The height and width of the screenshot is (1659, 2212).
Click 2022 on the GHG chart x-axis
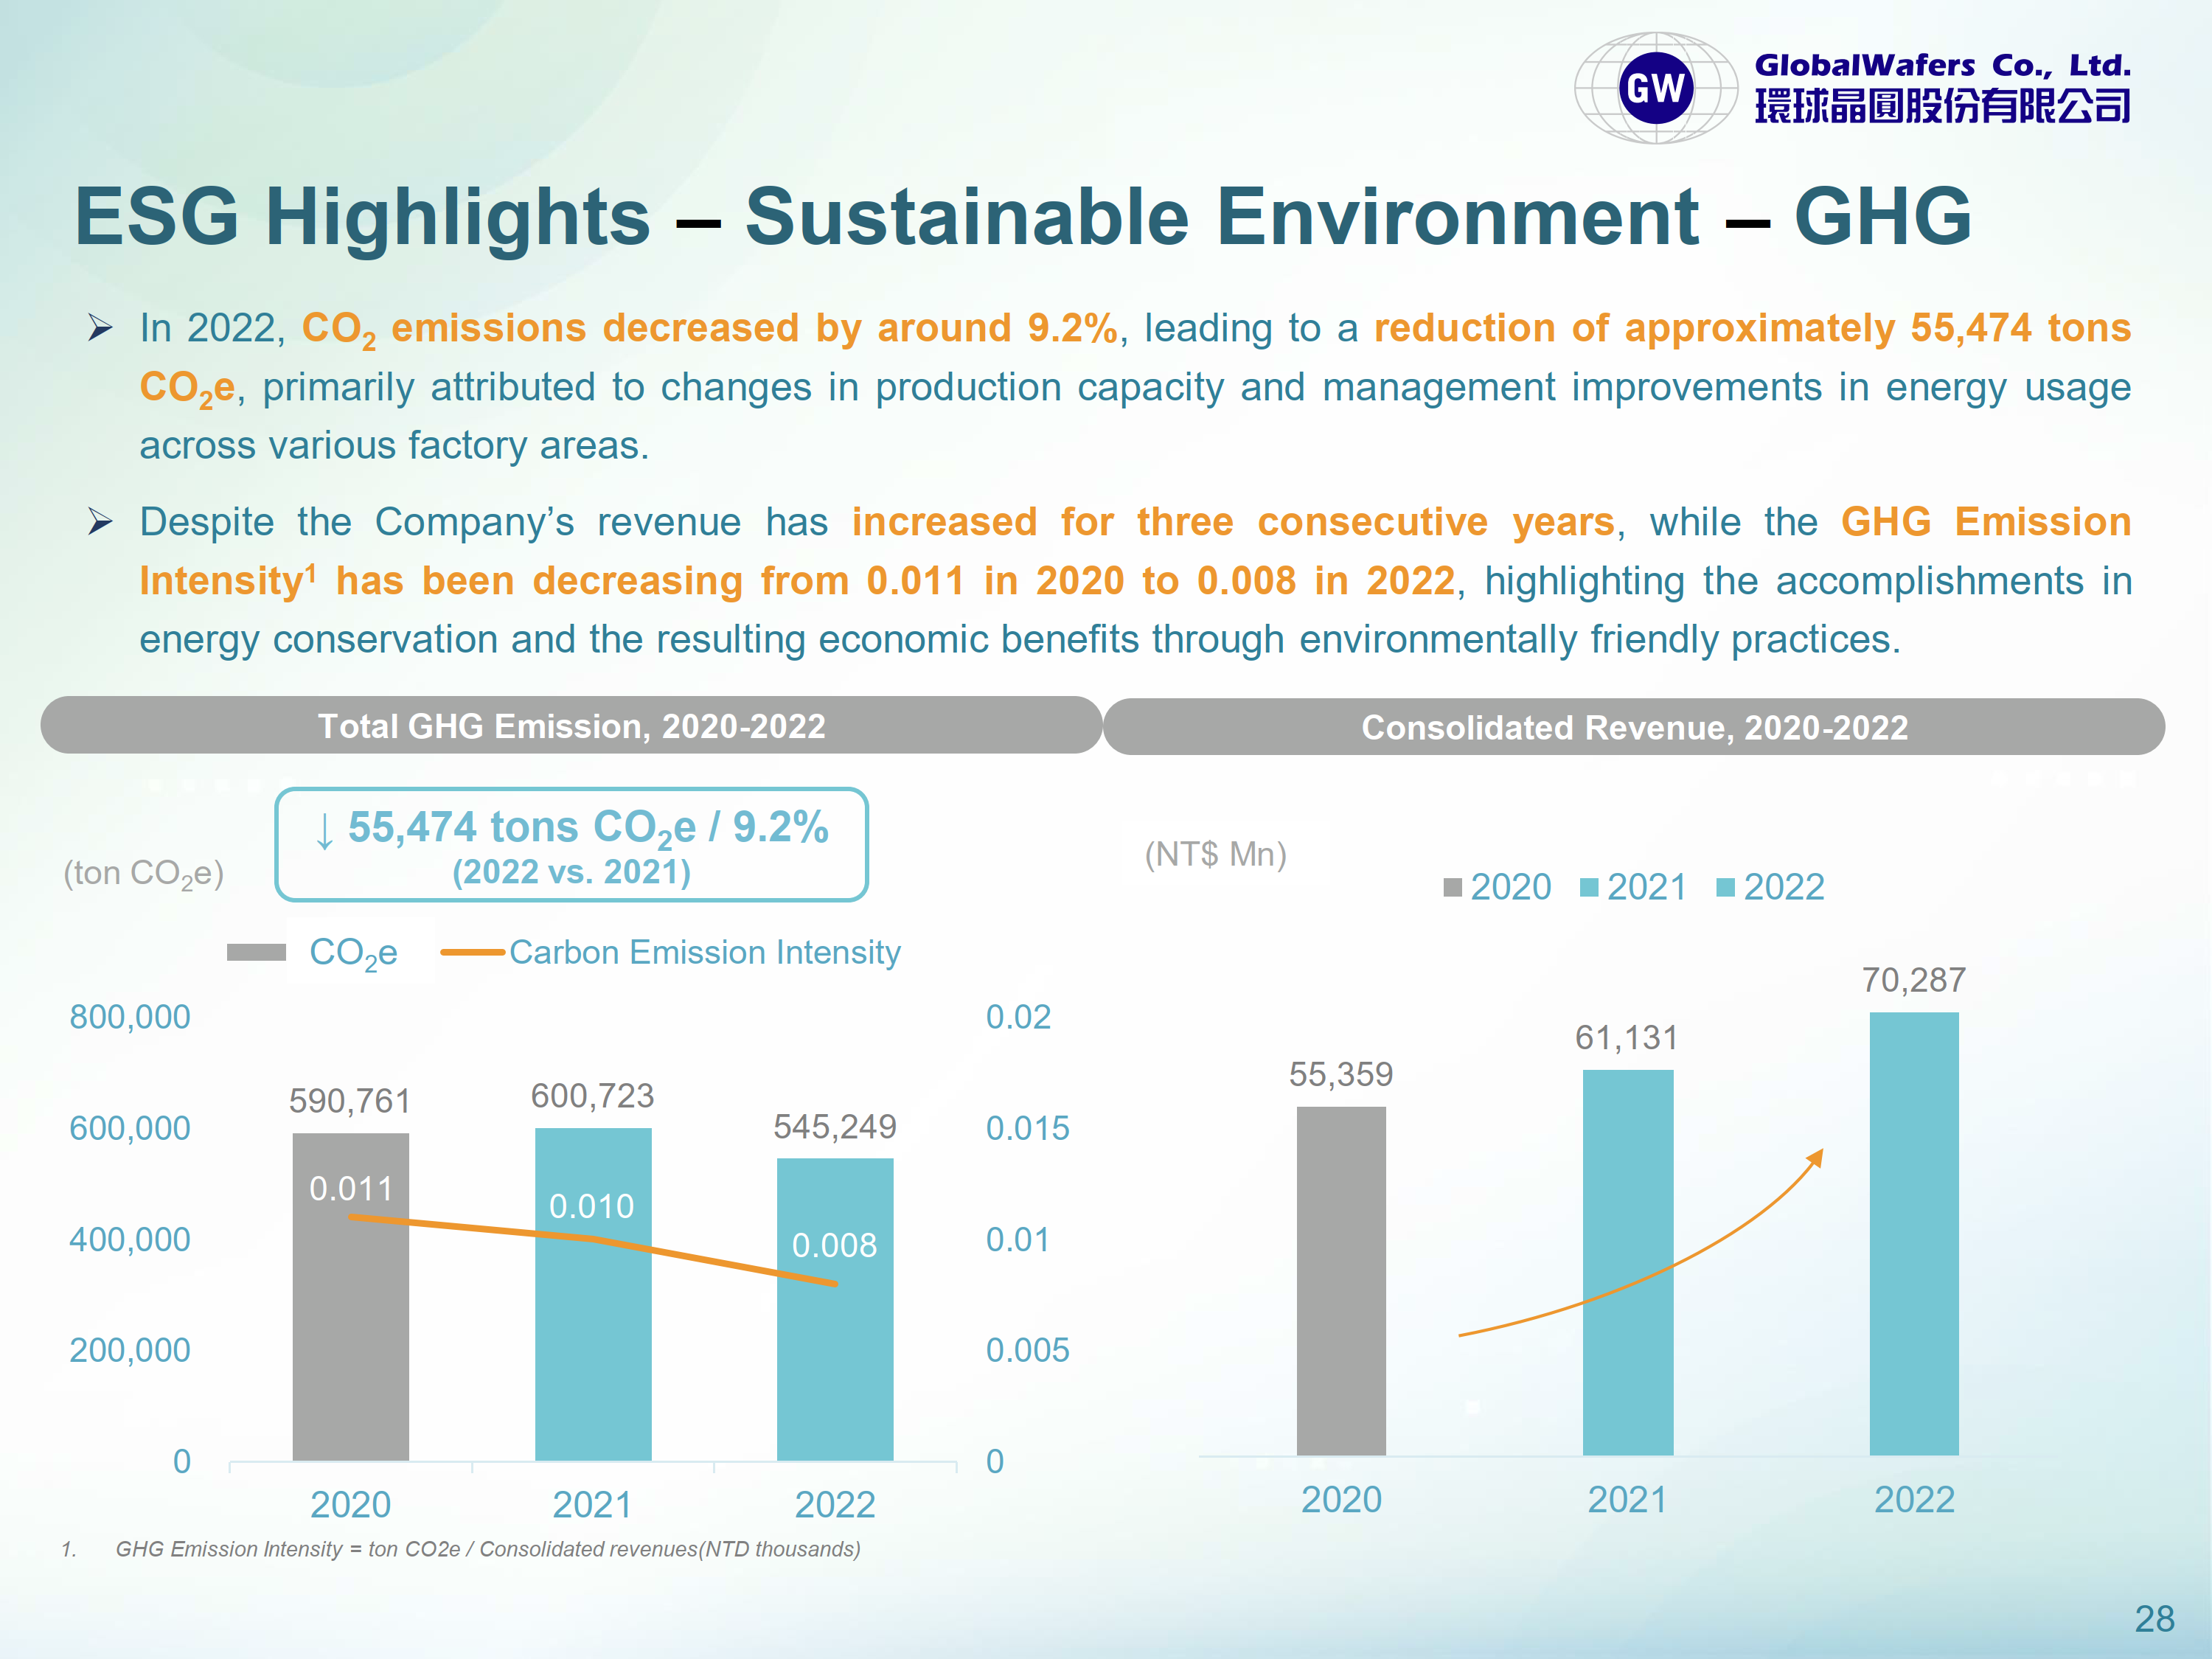835,1505
